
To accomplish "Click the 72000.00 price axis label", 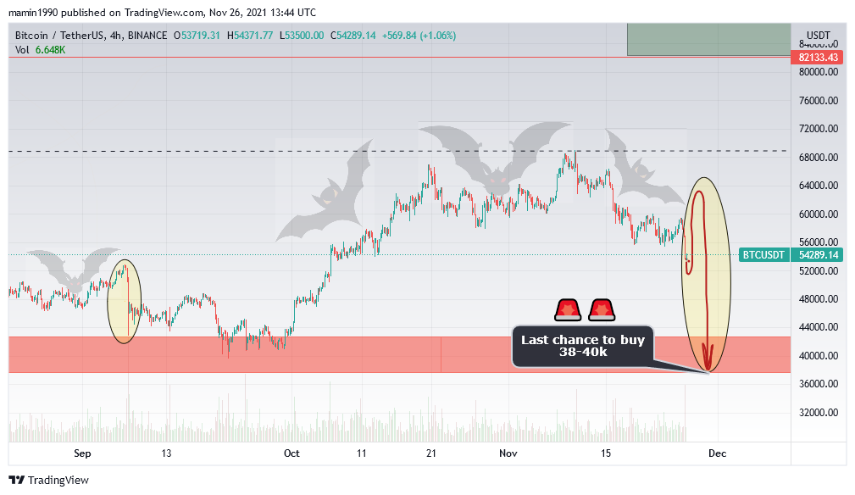I will 819,129.
